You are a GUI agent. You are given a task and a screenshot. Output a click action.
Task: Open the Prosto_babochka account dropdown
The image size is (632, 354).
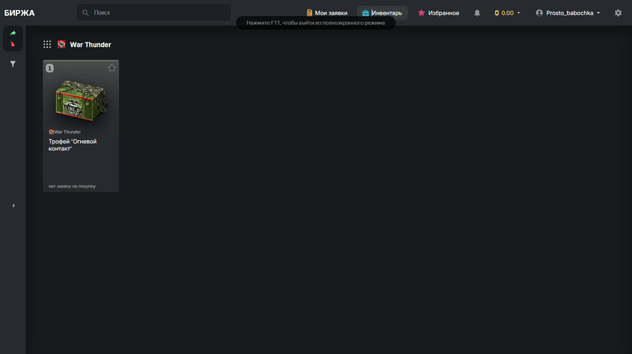coord(568,13)
